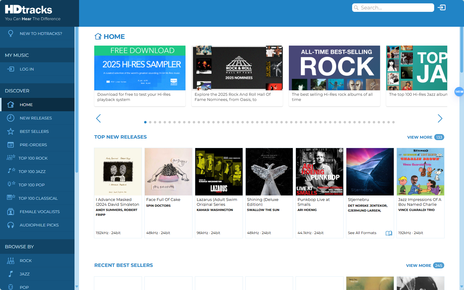The height and width of the screenshot is (290, 464).
Task: Open Top 100 Classical list
Action: (38, 198)
